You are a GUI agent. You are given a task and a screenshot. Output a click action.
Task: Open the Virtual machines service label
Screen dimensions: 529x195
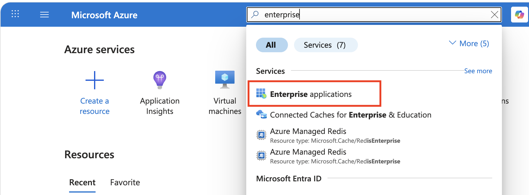pyautogui.click(x=225, y=106)
